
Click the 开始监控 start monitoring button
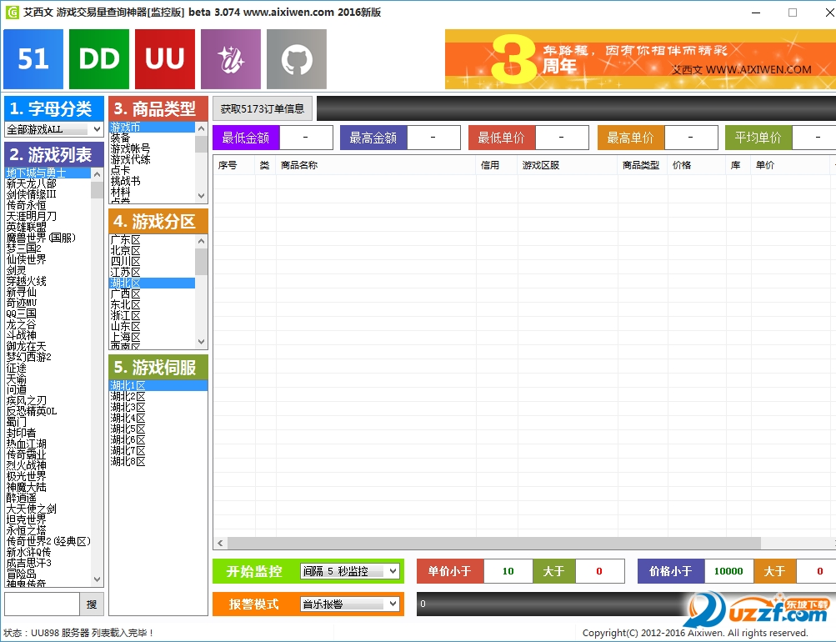tap(254, 572)
